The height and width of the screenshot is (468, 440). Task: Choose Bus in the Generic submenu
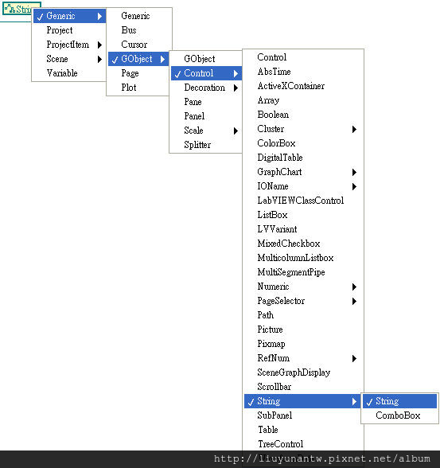[x=138, y=30]
